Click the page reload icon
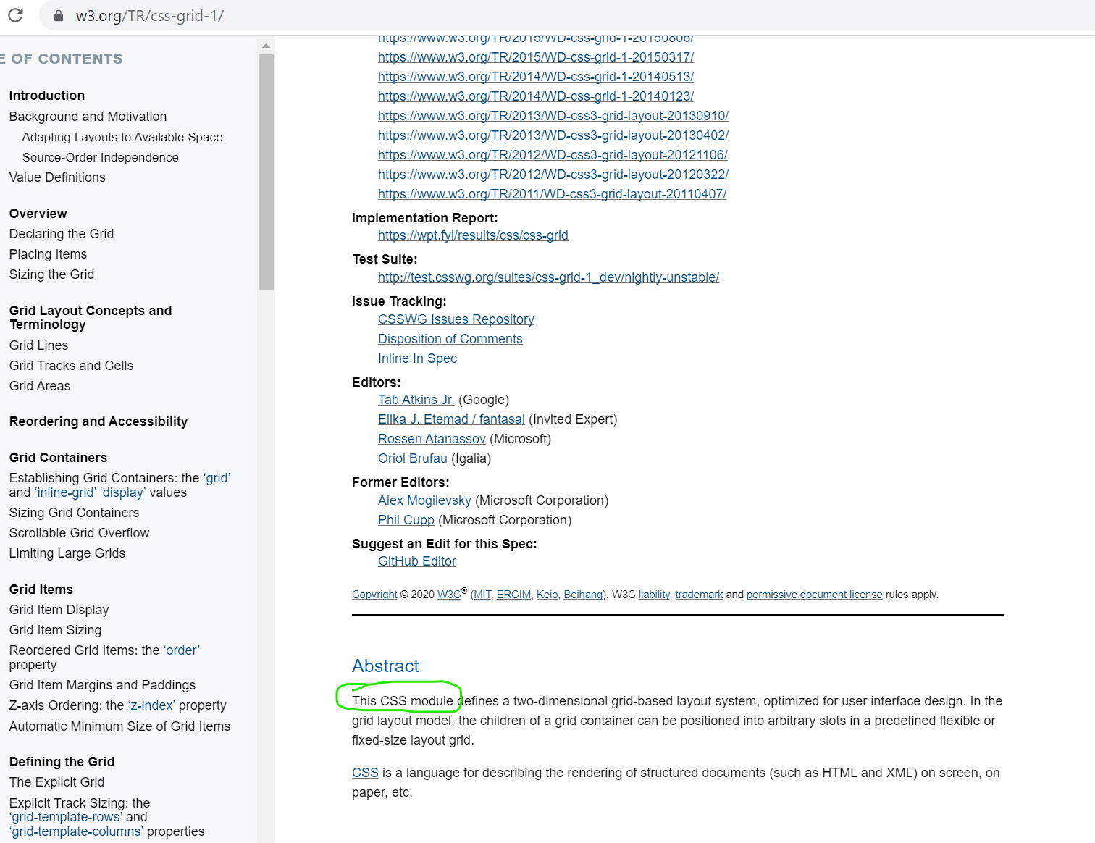The height and width of the screenshot is (843, 1095). 15,15
